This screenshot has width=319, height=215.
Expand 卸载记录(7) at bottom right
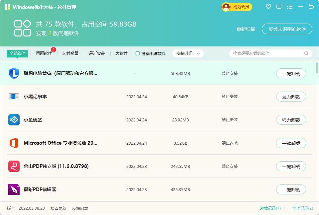270,208
